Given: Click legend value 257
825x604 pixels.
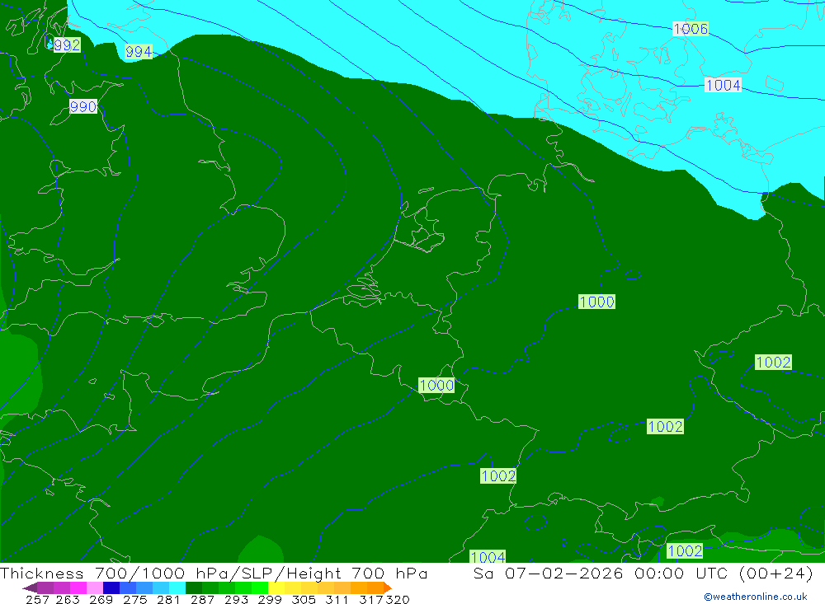Looking at the screenshot, I should [x=37, y=599].
